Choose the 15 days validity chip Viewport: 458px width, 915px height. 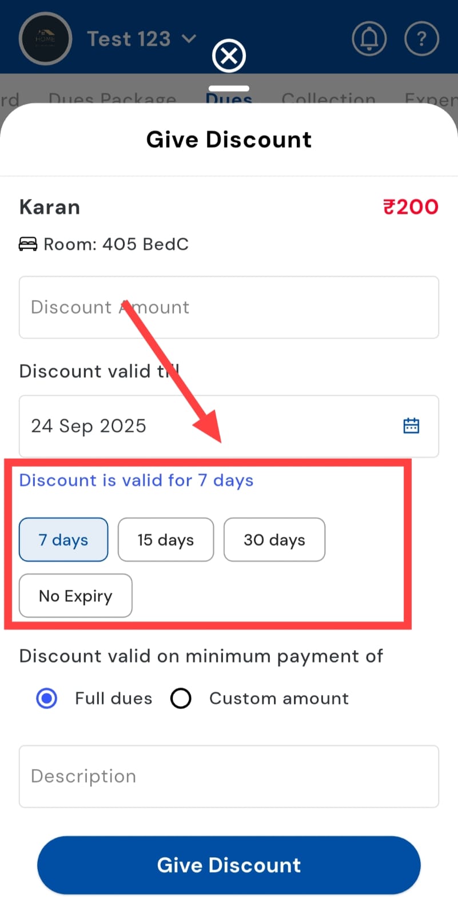click(x=166, y=540)
